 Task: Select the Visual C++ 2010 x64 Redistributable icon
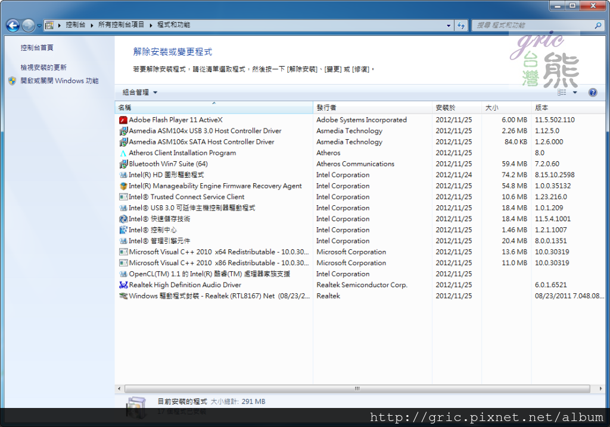[x=123, y=252]
